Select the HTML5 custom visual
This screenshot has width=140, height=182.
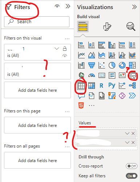(x=81, y=106)
